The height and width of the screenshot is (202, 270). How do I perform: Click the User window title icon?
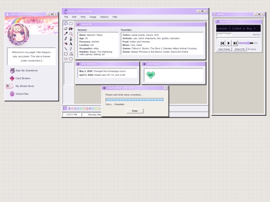point(7,14)
